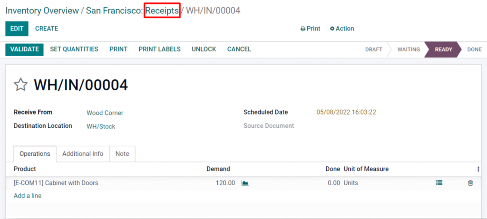
Task: Go to Inventory Overview breadcrumb
Action: point(42,10)
